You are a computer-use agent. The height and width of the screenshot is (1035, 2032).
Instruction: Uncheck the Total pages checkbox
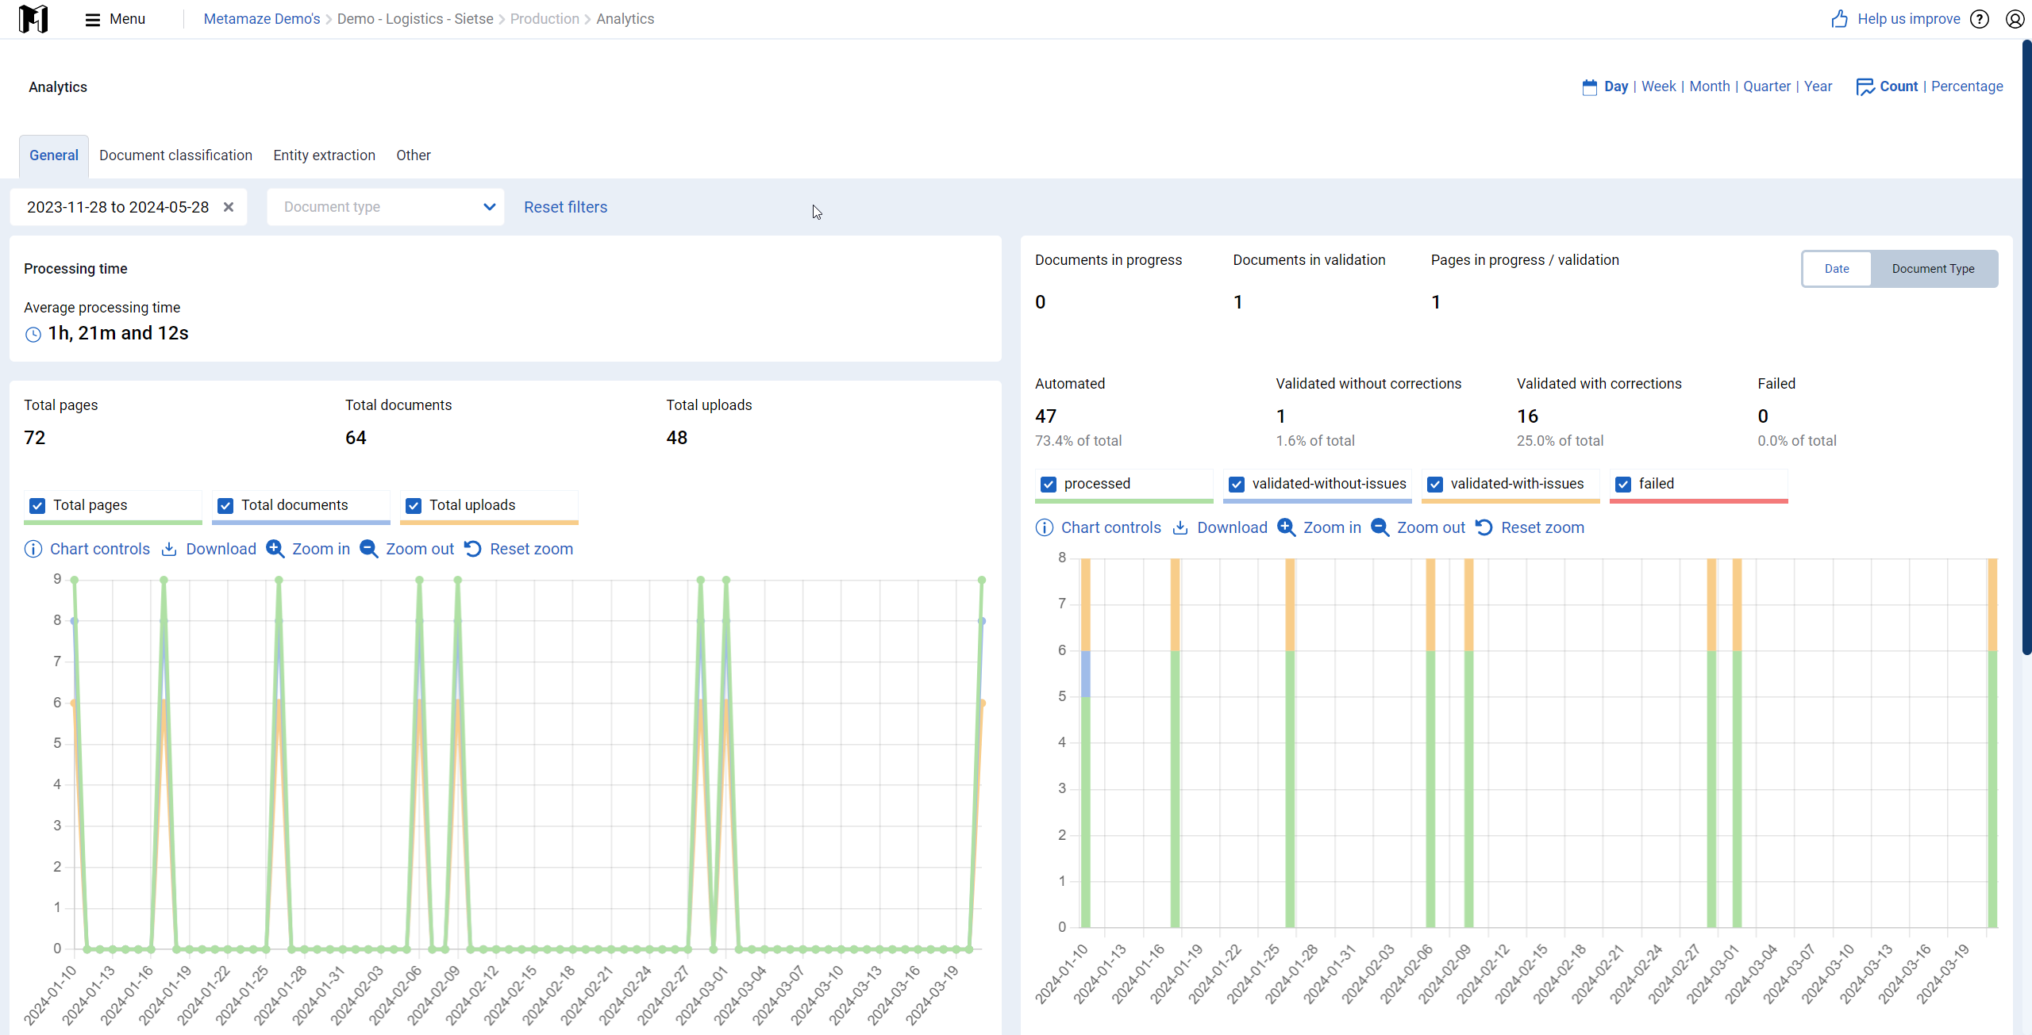(x=37, y=505)
